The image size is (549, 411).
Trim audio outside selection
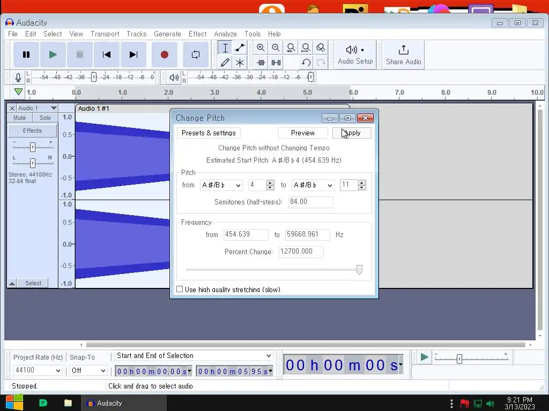pyautogui.click(x=261, y=63)
